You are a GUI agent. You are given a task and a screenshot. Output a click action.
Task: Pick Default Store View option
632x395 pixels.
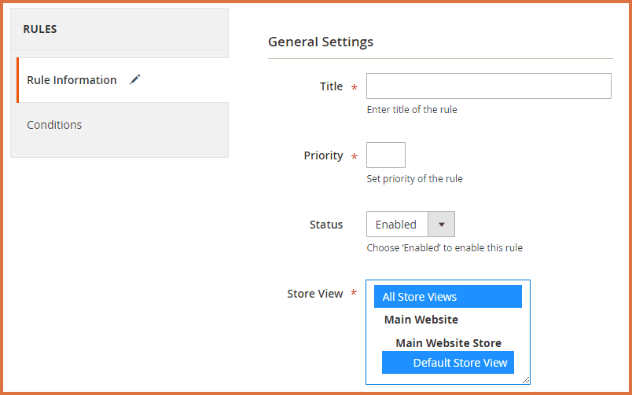tap(460, 363)
